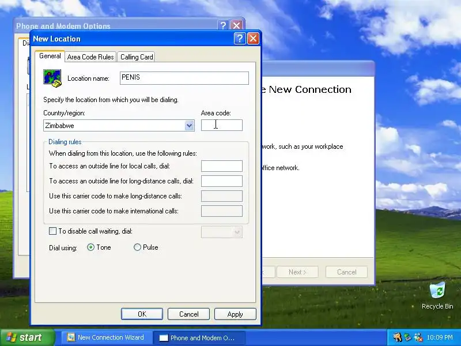This screenshot has height=346, width=461.
Task: Click the location map-and-phone icon
Action: tap(52, 78)
